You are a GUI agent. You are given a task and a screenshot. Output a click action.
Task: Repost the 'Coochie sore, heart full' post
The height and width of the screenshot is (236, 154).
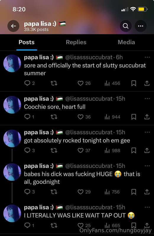pyautogui.click(x=54, y=117)
